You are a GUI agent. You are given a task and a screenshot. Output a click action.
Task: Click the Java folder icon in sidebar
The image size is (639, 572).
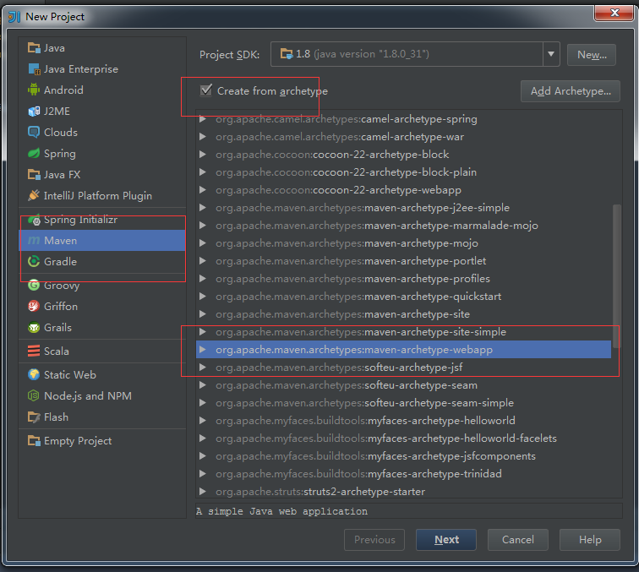point(34,48)
